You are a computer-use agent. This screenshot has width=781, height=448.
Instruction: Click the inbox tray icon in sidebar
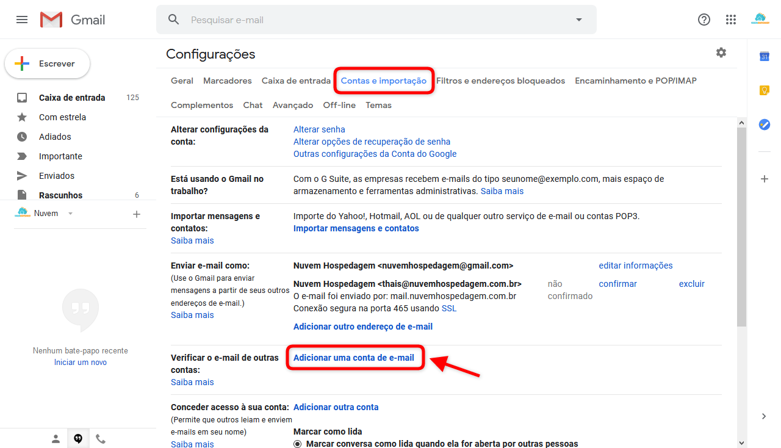[22, 98]
